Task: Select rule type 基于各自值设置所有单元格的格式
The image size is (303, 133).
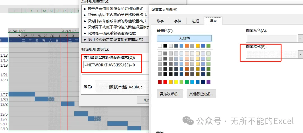Action: 115,9
